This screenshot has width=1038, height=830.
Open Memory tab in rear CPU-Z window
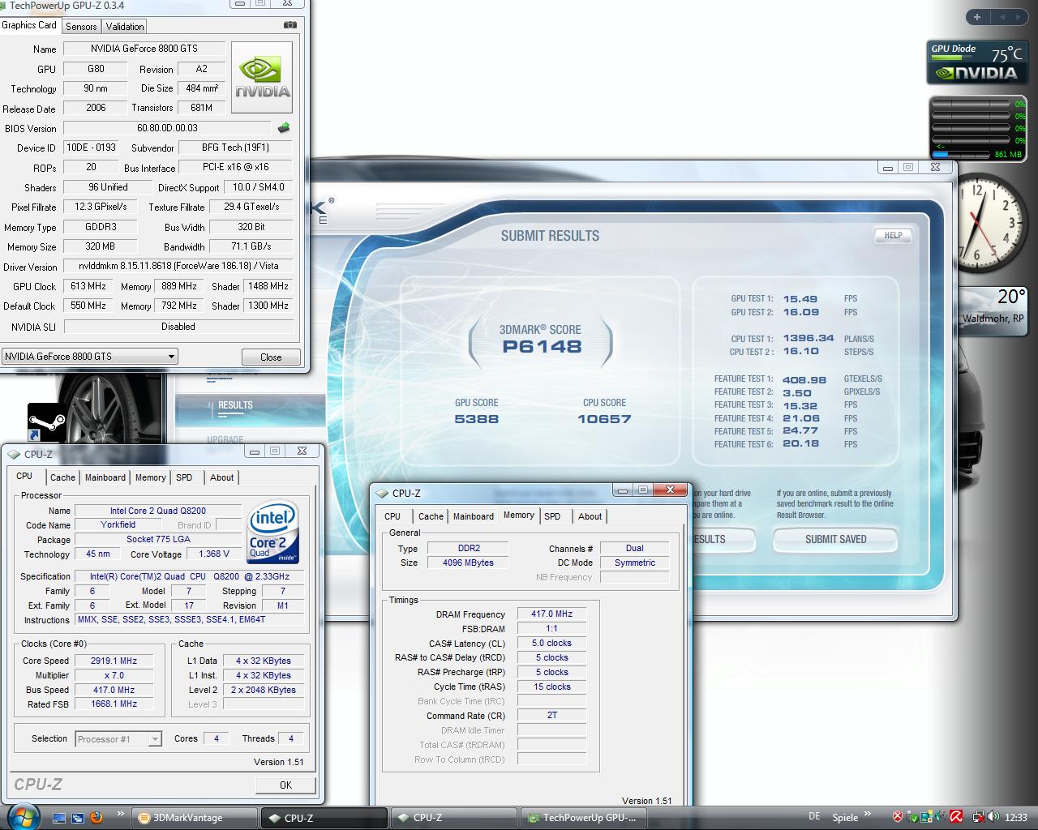point(151,477)
